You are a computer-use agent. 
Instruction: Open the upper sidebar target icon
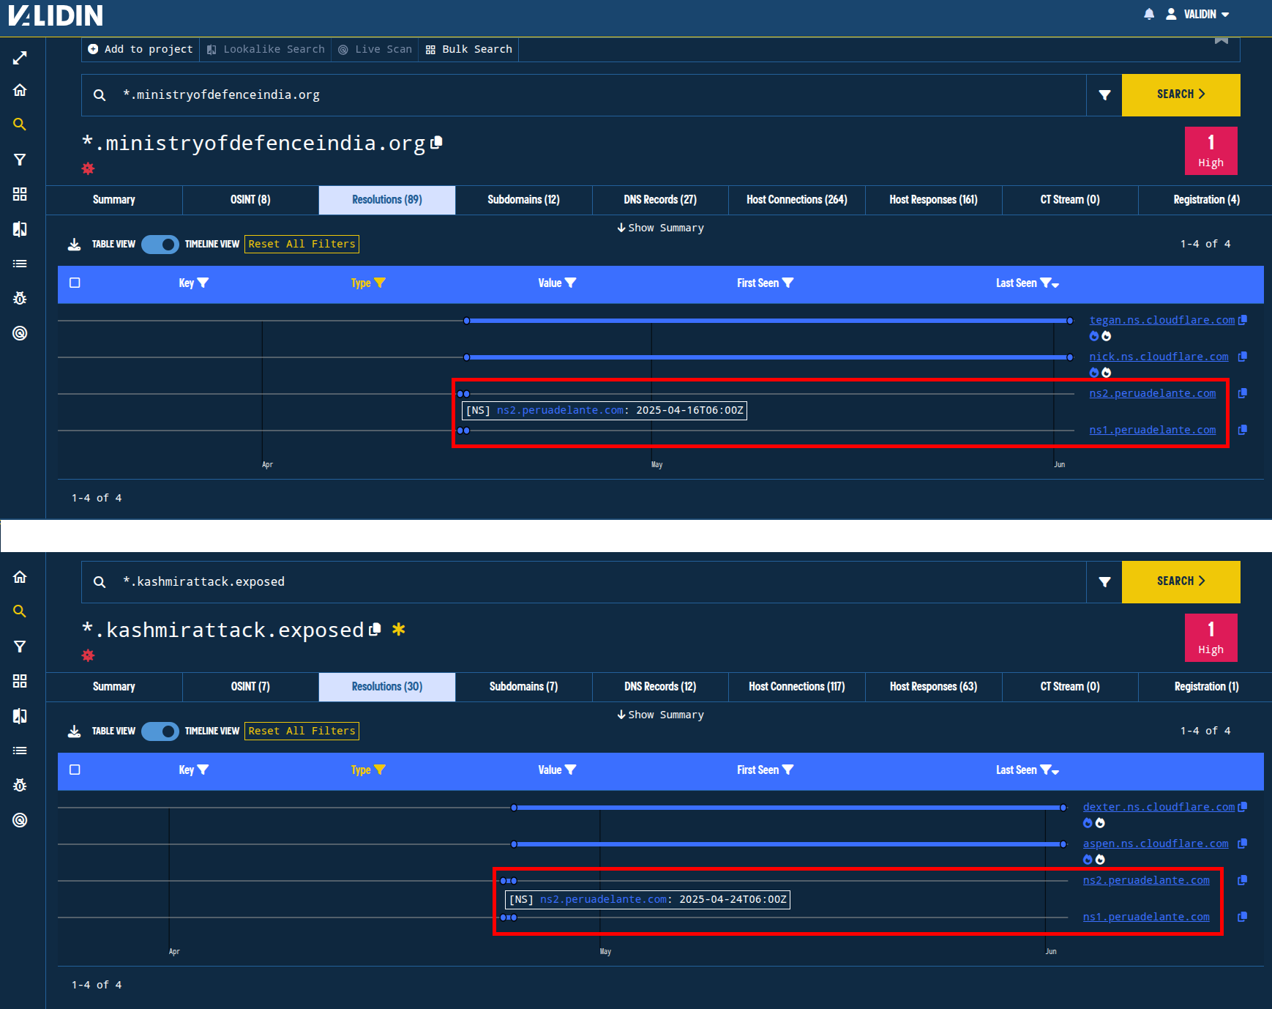(x=20, y=333)
